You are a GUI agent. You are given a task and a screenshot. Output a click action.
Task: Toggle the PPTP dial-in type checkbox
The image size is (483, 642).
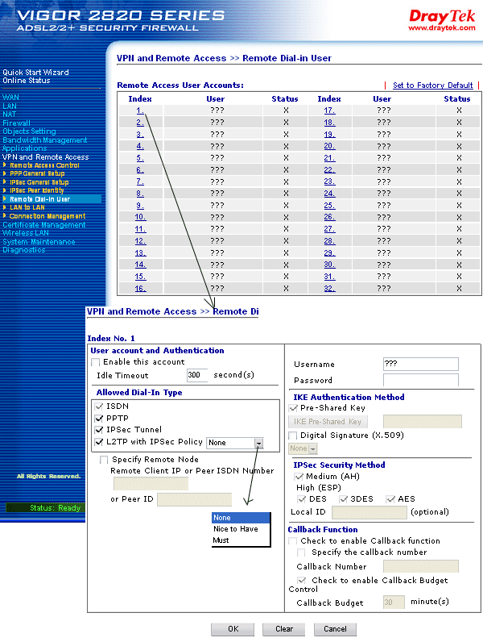point(98,419)
